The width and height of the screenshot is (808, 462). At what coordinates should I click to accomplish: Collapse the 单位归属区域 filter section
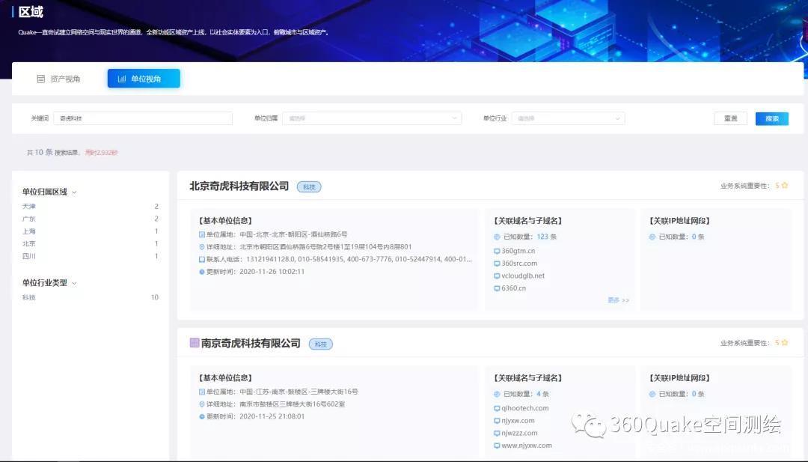(74, 192)
